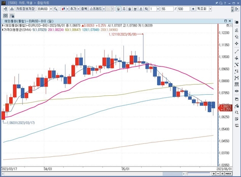The height and width of the screenshot is (177, 241).
Task: Click the zoom slider near plus button
Action: (199, 174)
